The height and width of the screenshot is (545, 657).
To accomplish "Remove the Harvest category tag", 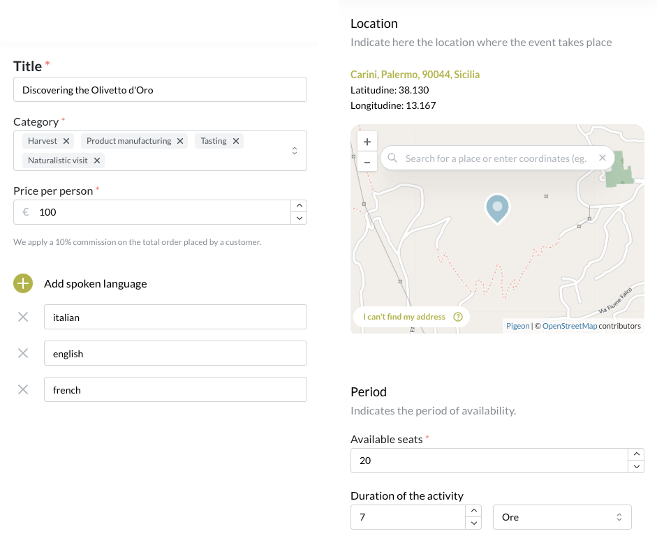I will tap(66, 141).
